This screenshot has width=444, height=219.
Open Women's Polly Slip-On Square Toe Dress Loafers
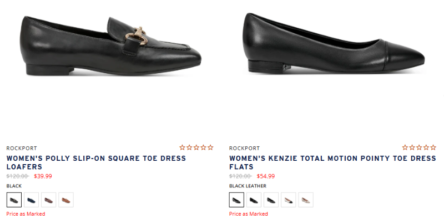pos(96,162)
